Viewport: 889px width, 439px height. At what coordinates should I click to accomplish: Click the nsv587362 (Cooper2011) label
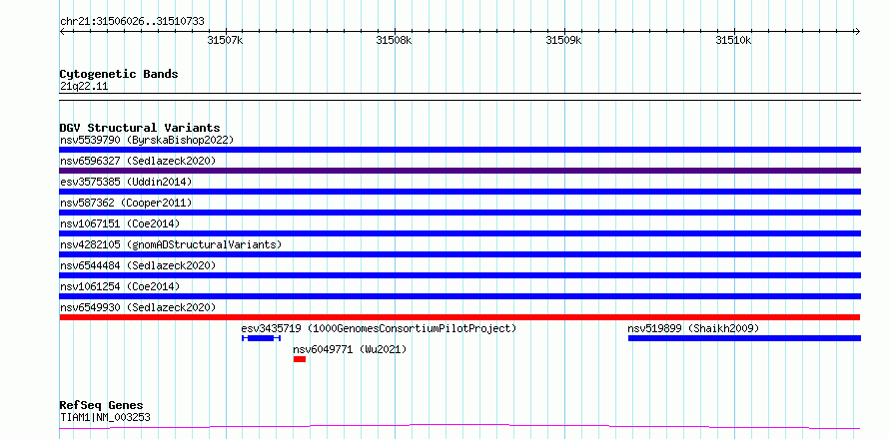tap(126, 203)
